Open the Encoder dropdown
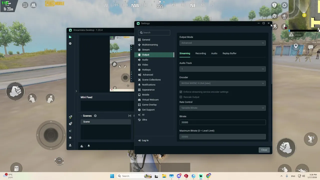Image resolution: width=320 pixels, height=180 pixels. click(x=222, y=83)
